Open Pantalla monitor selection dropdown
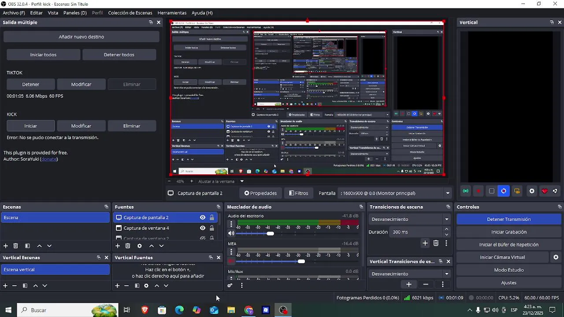Image resolution: width=564 pixels, height=317 pixels. tap(395, 193)
